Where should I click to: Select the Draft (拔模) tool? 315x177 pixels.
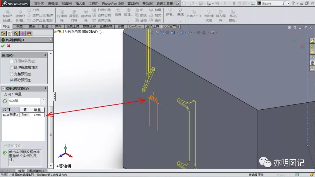click(x=141, y=15)
